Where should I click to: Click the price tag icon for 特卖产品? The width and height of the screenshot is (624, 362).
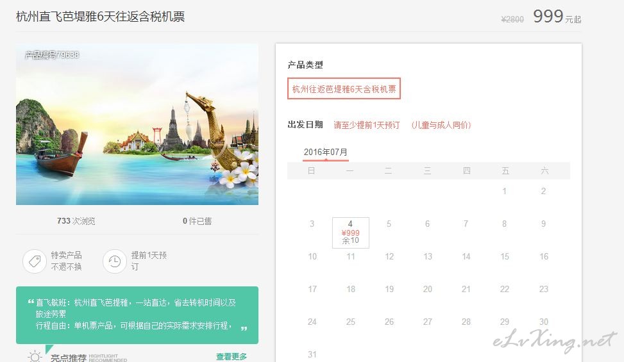[x=35, y=261]
